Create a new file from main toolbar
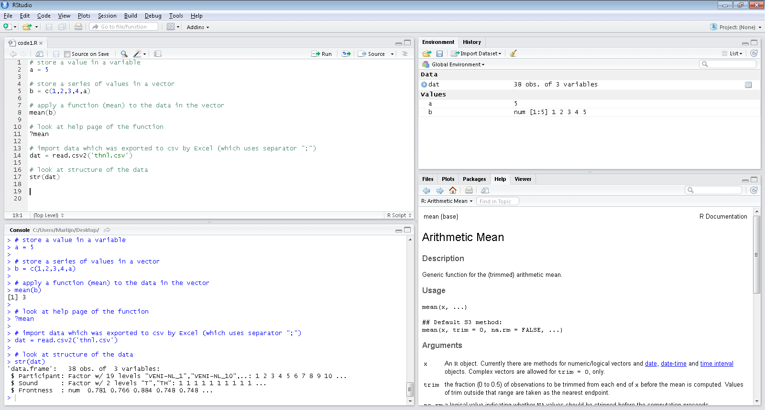Viewport: 765px width, 410px height. (x=8, y=27)
